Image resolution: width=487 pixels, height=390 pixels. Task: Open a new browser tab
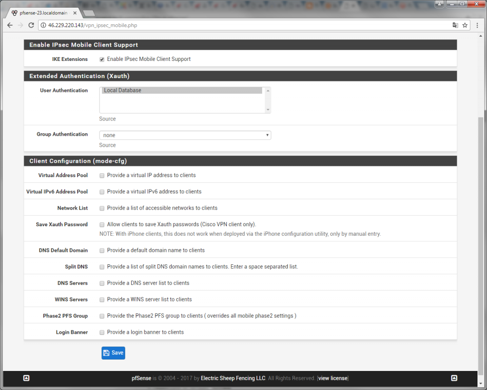pos(89,13)
